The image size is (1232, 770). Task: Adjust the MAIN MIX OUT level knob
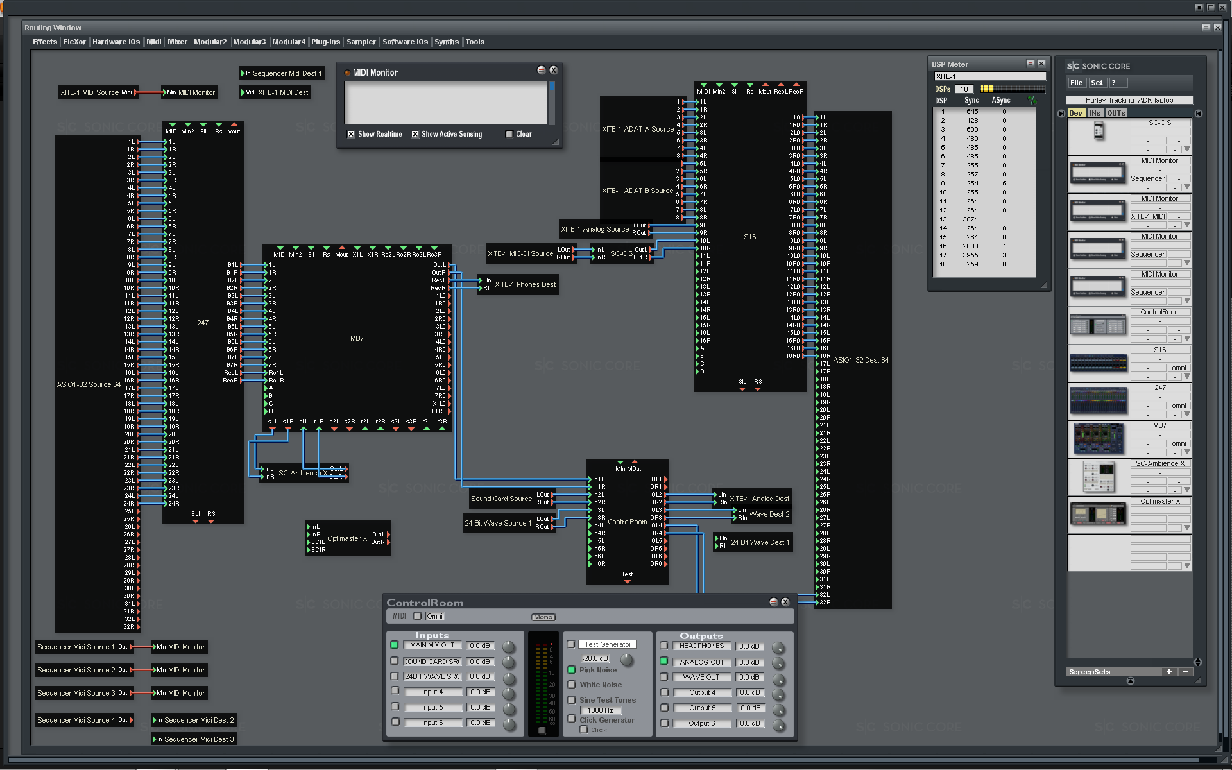pyautogui.click(x=509, y=646)
